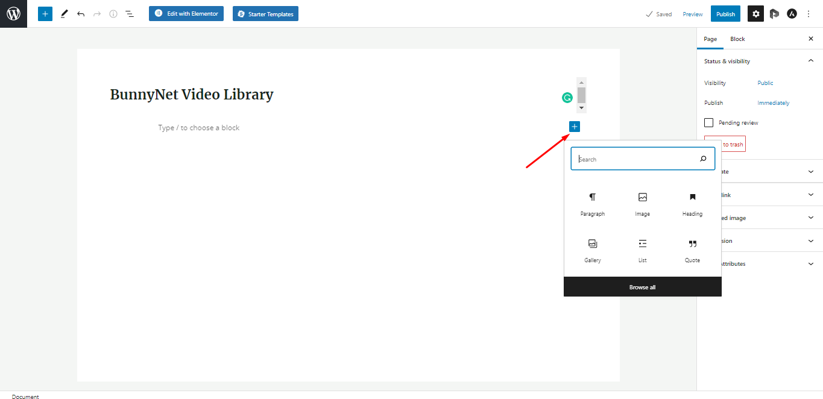The width and height of the screenshot is (823, 399).
Task: Click the small scrollbar thumb in editor
Action: coord(581,95)
